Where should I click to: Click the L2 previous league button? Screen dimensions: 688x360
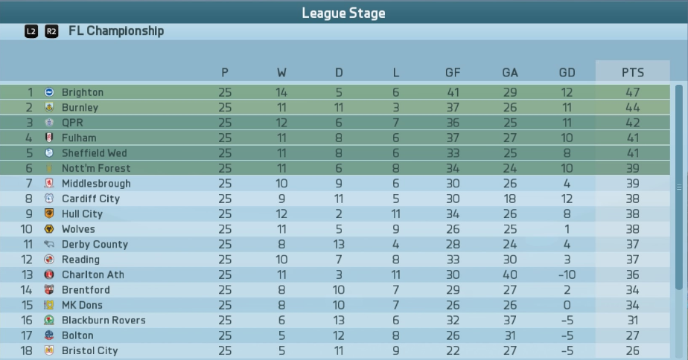tap(31, 31)
